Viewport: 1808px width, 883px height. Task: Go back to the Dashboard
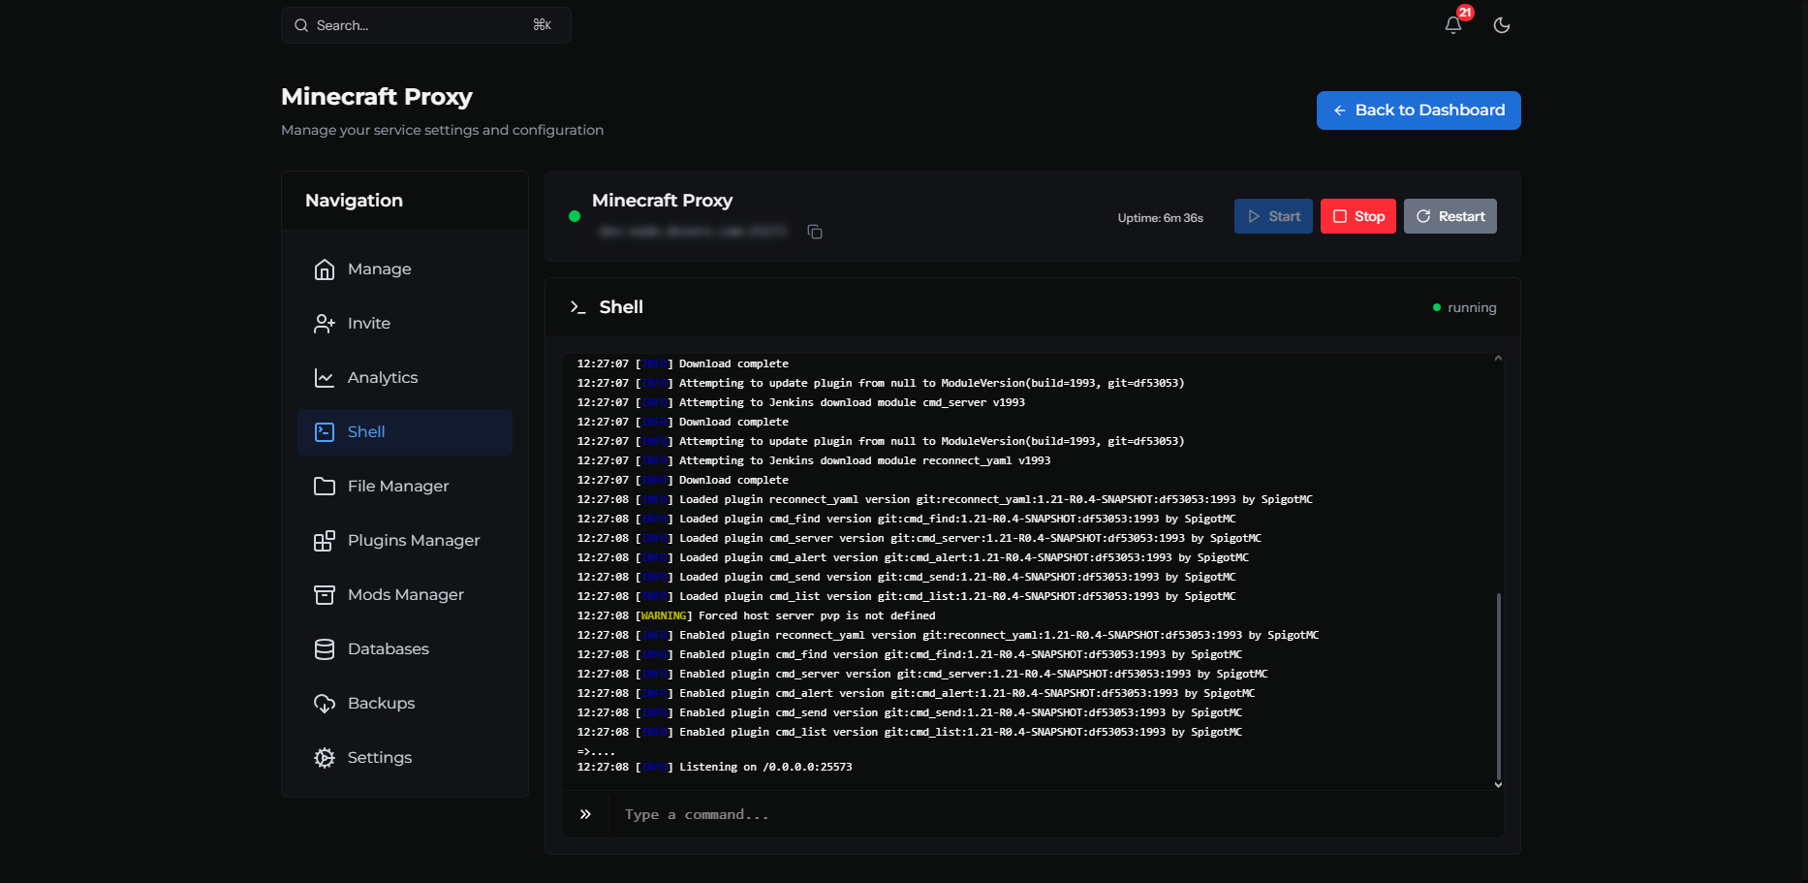[x=1418, y=110]
